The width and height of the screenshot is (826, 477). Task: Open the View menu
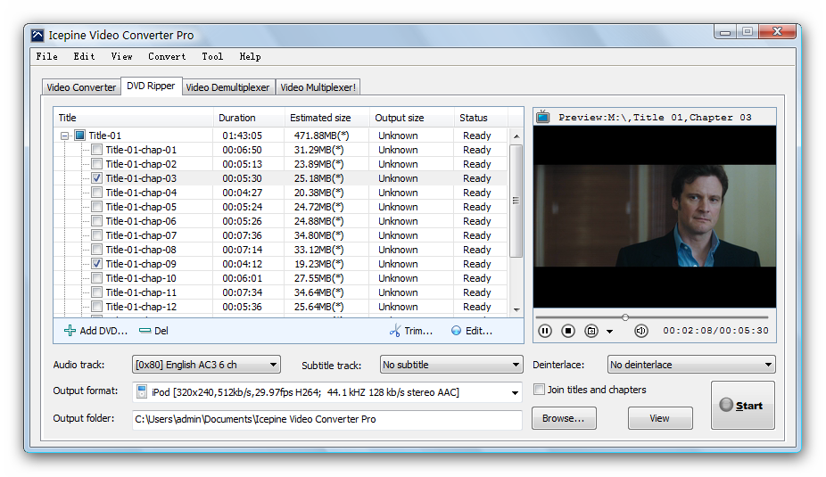pyautogui.click(x=121, y=56)
